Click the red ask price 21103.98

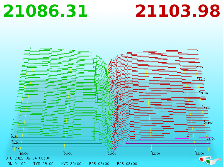click(x=178, y=11)
